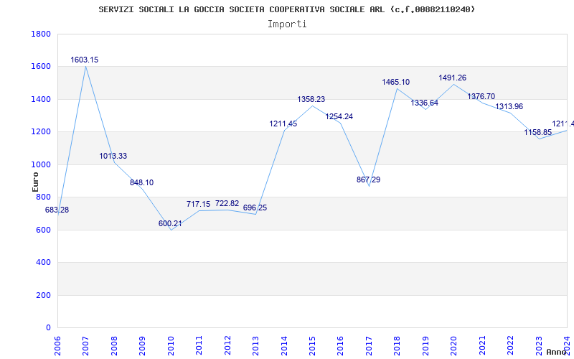Click y-axis value 1200
574x359 pixels.
(41, 132)
